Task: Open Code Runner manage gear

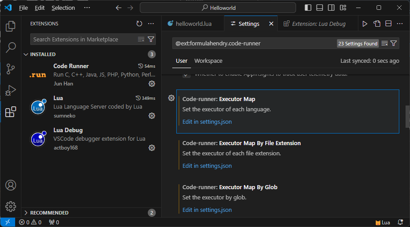Action: (x=152, y=84)
